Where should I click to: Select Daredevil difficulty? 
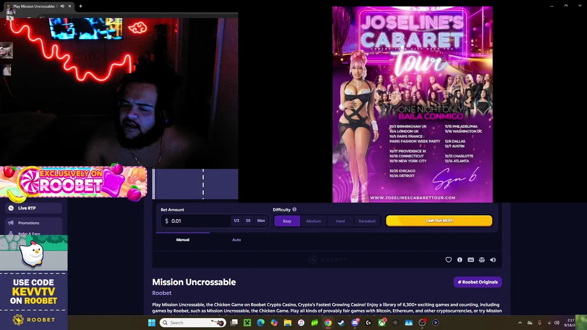click(x=367, y=221)
